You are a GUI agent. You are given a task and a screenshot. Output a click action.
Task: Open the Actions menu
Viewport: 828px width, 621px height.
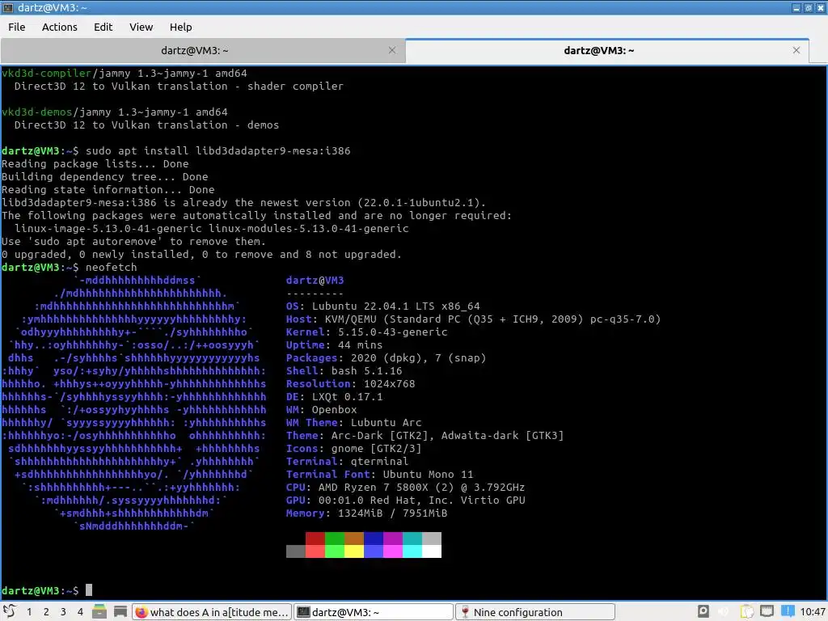(x=59, y=27)
